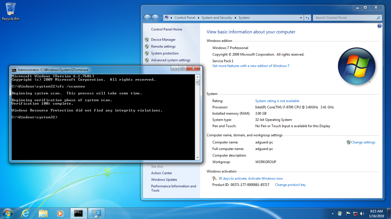Viewport: 391px width, 219px height.
Task: Click the 3.00 GB memory value
Action: coord(261,113)
